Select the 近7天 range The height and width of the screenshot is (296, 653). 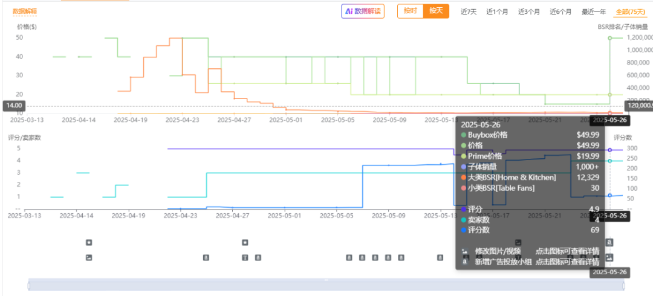469,12
